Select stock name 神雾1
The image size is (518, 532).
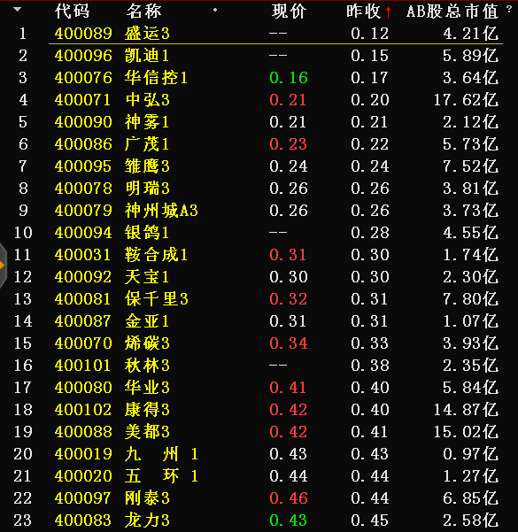[147, 122]
